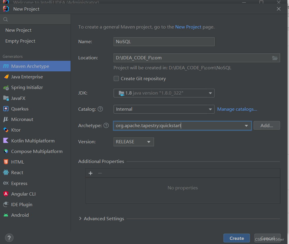The height and width of the screenshot is (244, 289).
Task: Open Catalog help question mark
Action: (x=100, y=109)
